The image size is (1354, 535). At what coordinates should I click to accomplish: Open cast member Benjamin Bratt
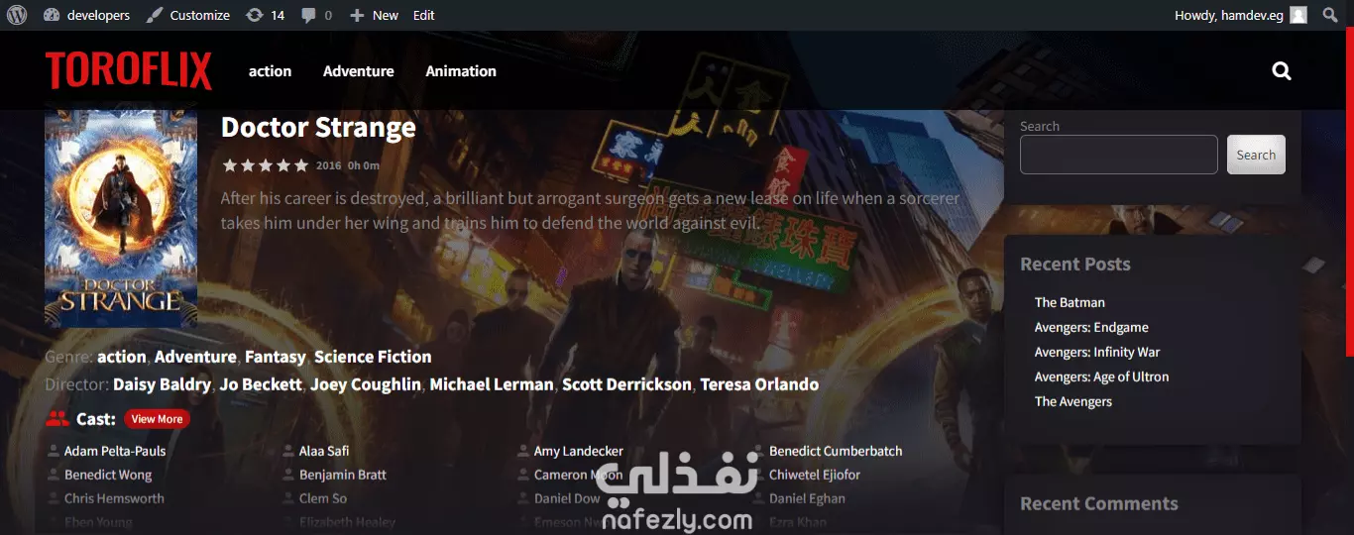(x=343, y=475)
